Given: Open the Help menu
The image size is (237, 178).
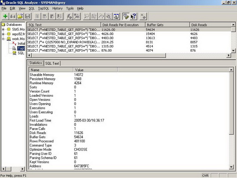Looking at the screenshot, I should pyautogui.click(x=80, y=8).
